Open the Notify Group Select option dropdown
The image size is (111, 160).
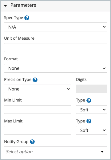(x=56, y=151)
